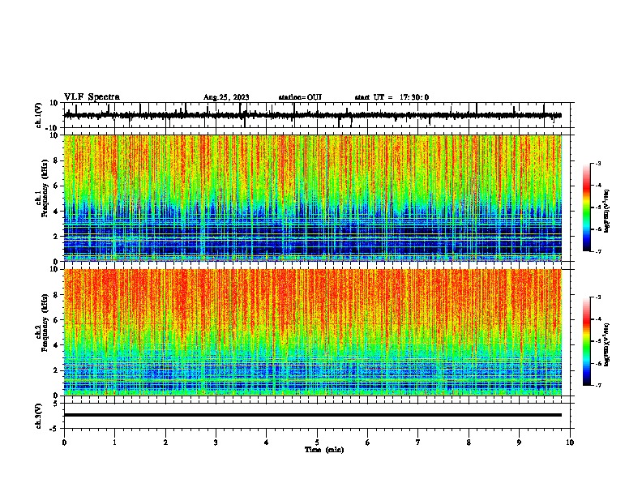Screen dimensions: 642x496
Task: Click the "station=OUI" header label
Action: 300,97
